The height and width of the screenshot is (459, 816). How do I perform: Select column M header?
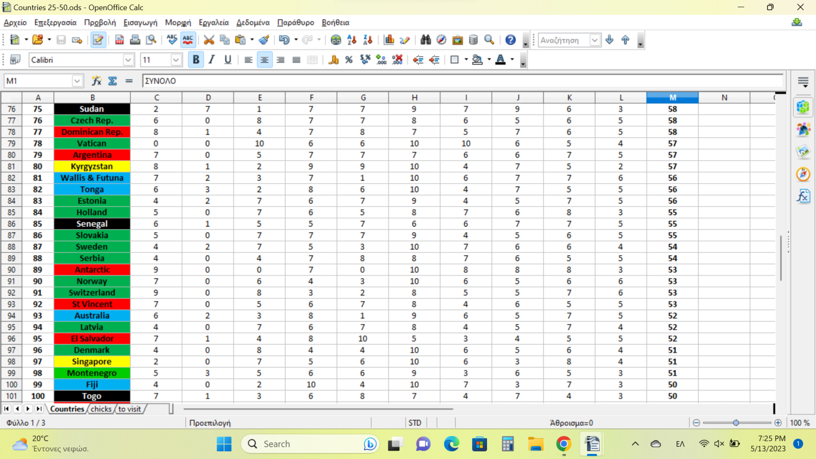pos(672,97)
